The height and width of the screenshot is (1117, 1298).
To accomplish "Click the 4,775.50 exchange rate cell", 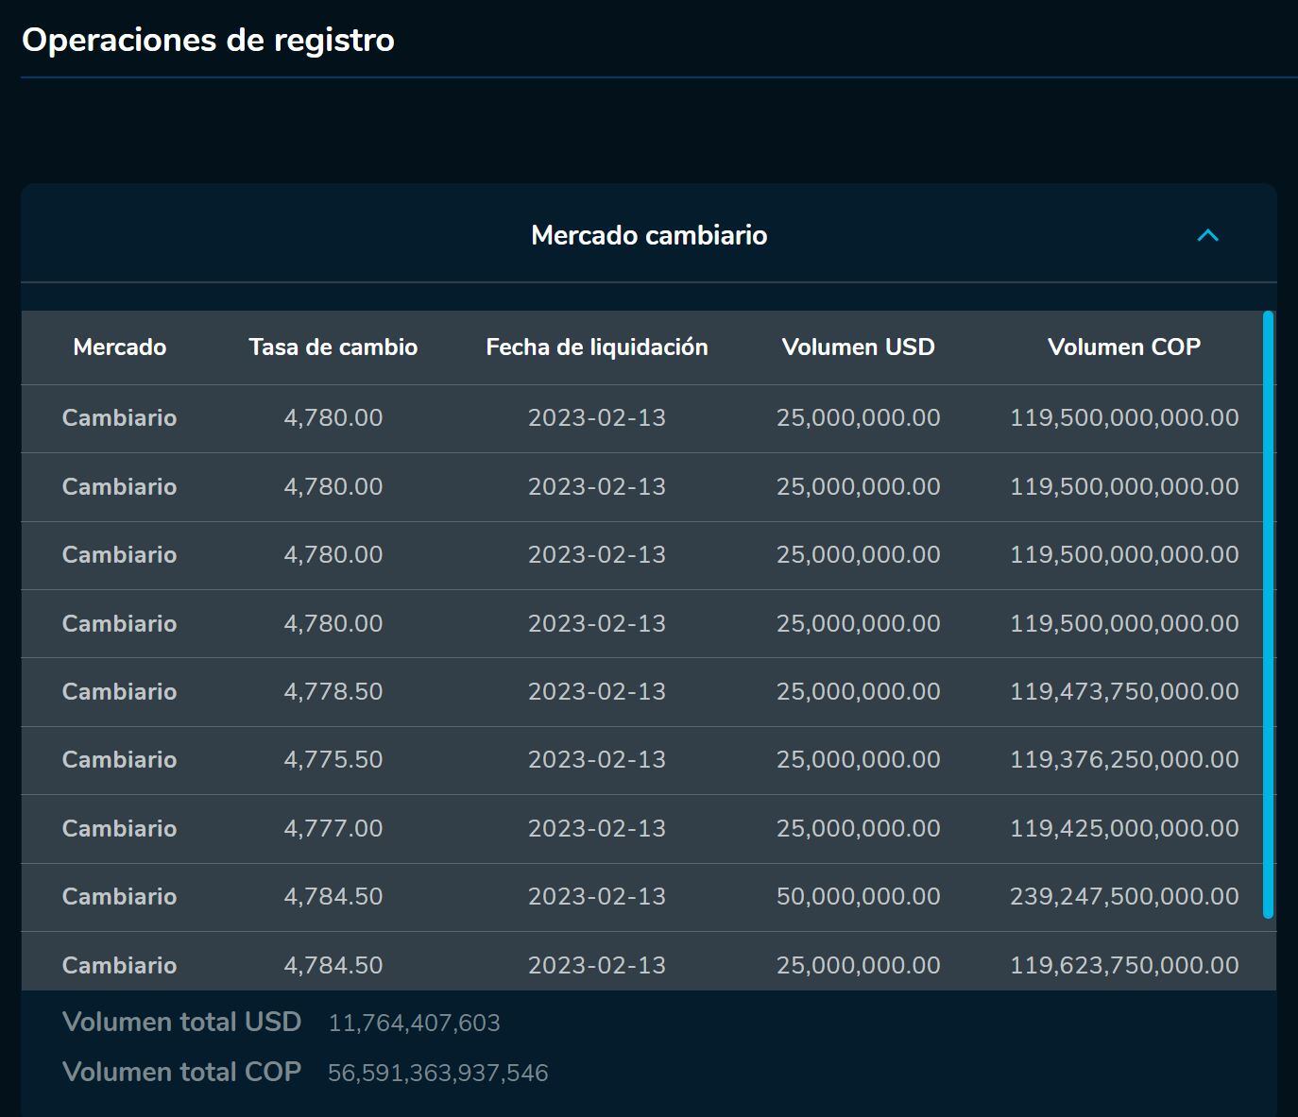I will [333, 760].
